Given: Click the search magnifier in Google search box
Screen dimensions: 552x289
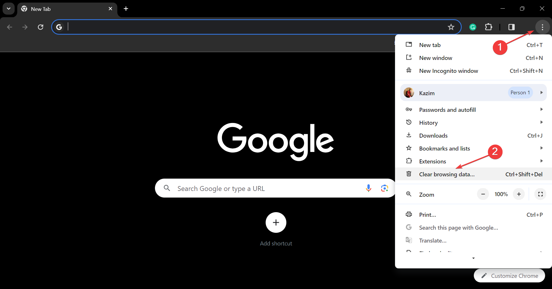Looking at the screenshot, I should (x=167, y=188).
